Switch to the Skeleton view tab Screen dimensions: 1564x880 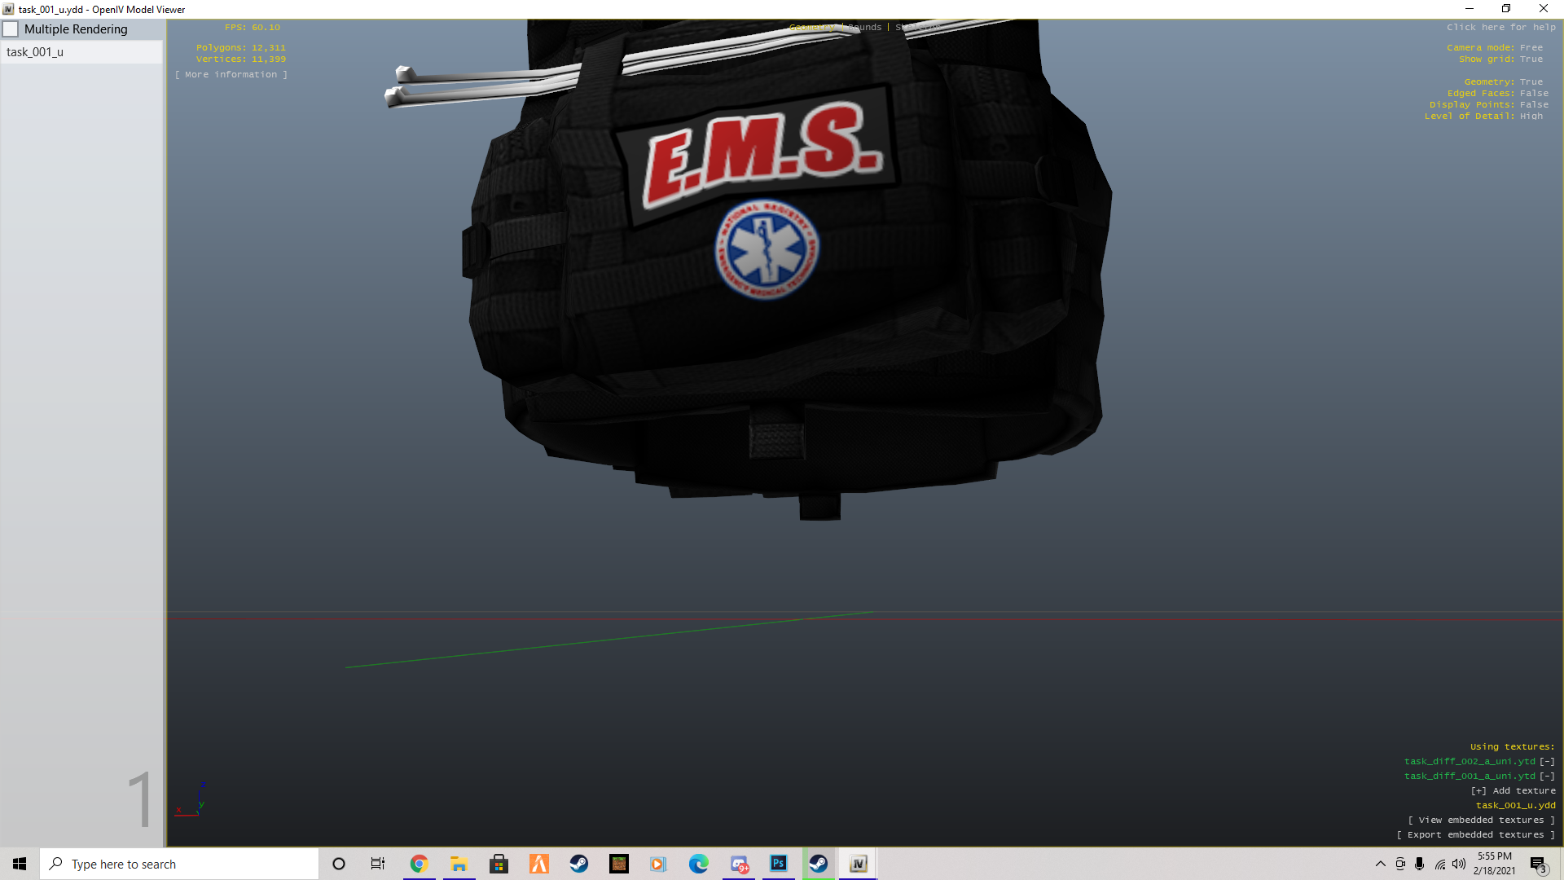pyautogui.click(x=917, y=27)
